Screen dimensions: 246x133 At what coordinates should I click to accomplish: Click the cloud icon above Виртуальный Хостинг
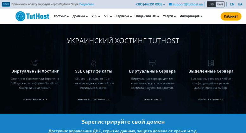tap(35, 63)
